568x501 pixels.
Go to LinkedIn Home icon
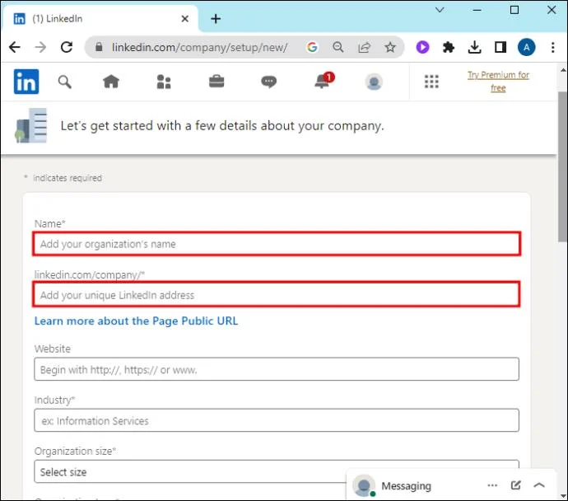111,82
